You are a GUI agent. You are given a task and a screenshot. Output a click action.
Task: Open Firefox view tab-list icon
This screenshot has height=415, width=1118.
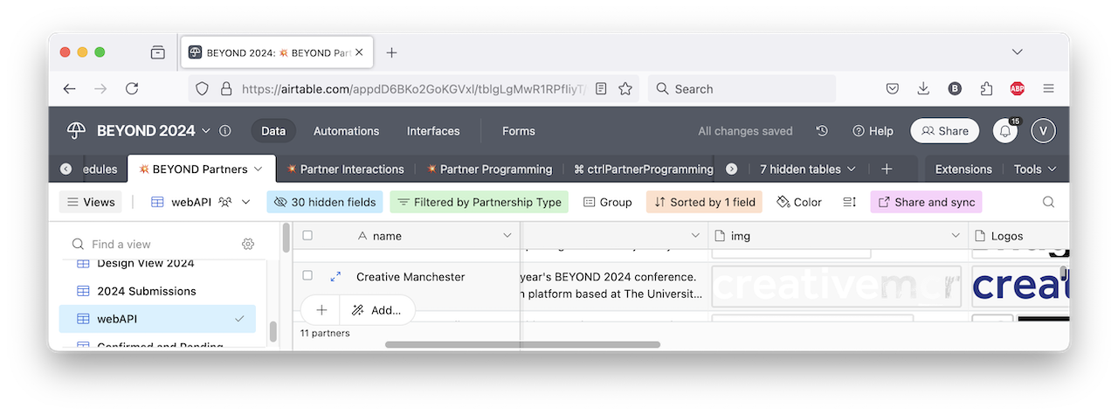pyautogui.click(x=157, y=52)
